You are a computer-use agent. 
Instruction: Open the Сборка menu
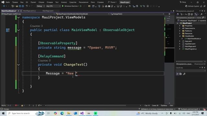[41, 2]
